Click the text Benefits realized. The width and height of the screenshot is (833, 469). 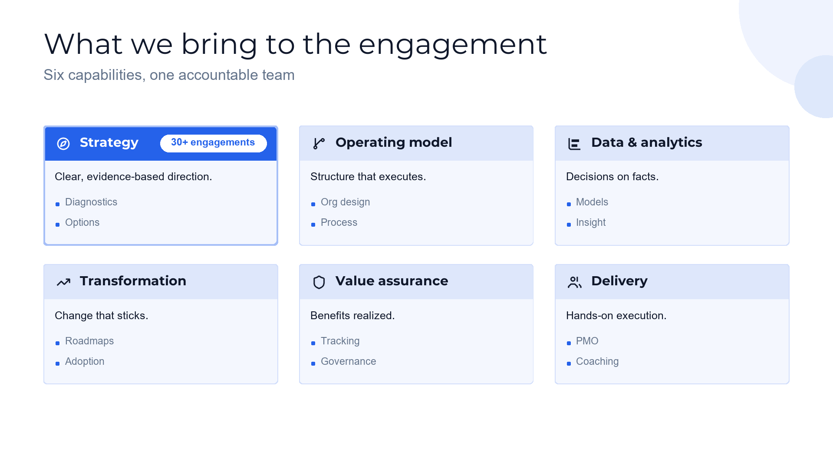[x=352, y=316]
